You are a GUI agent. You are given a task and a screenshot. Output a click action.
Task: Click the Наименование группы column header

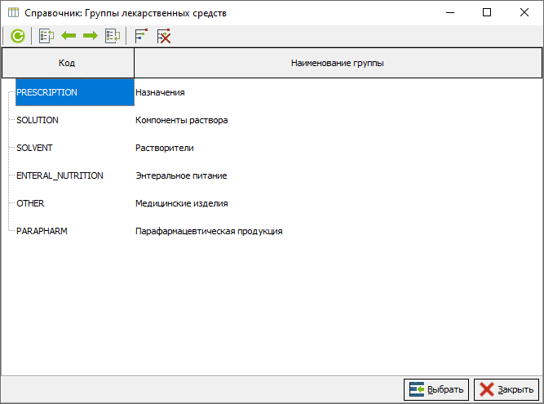pyautogui.click(x=338, y=62)
